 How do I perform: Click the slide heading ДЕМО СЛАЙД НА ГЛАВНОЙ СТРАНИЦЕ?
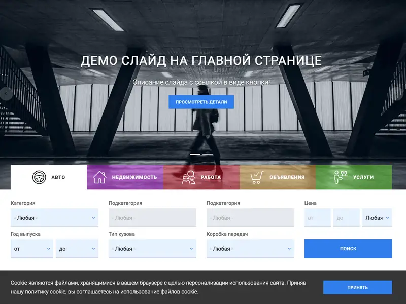pos(201,61)
